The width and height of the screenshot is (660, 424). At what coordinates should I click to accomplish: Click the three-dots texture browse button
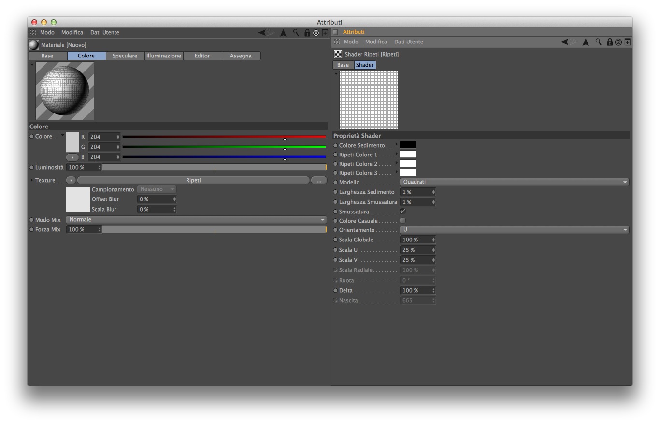click(319, 180)
